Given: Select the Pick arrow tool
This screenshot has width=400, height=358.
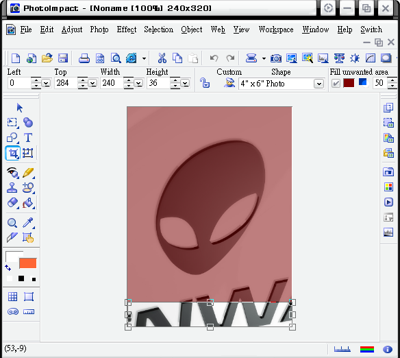Looking at the screenshot, I should coord(19,108).
